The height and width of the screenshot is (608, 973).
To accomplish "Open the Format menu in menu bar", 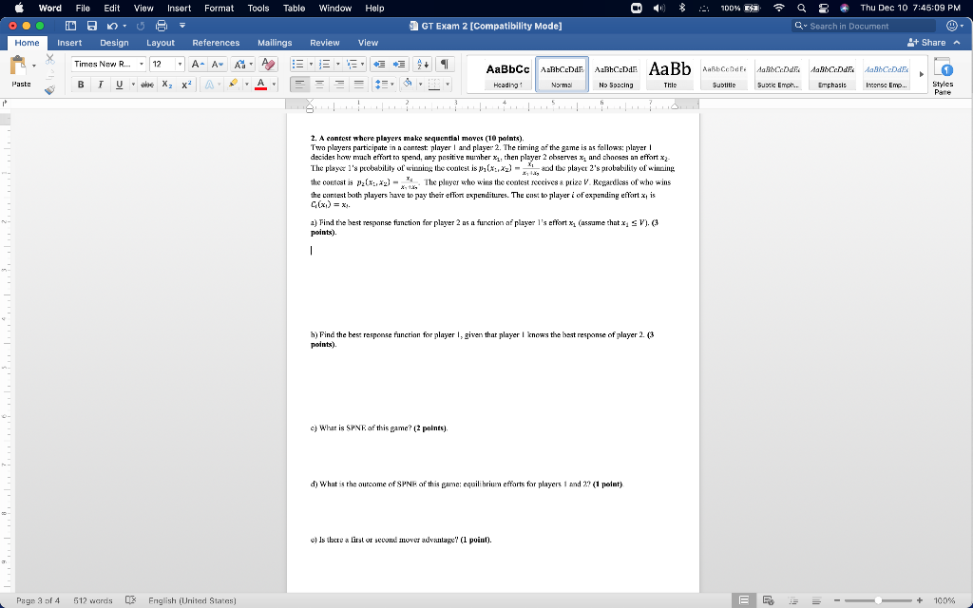I will tap(219, 8).
